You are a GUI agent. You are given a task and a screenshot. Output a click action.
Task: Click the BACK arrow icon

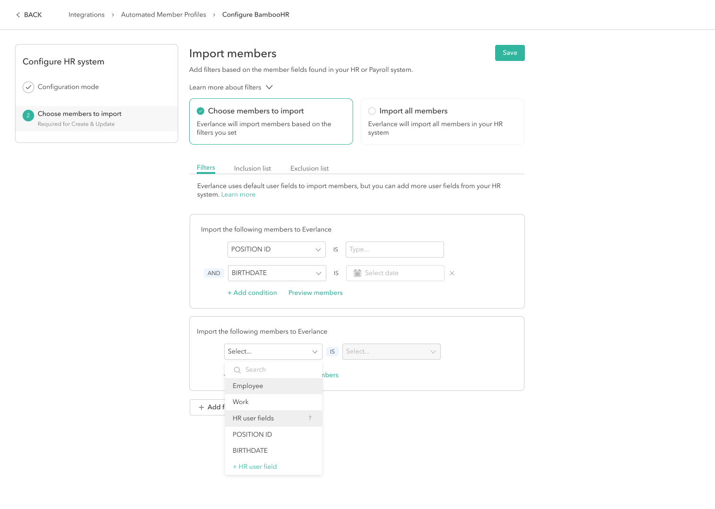pyautogui.click(x=18, y=15)
